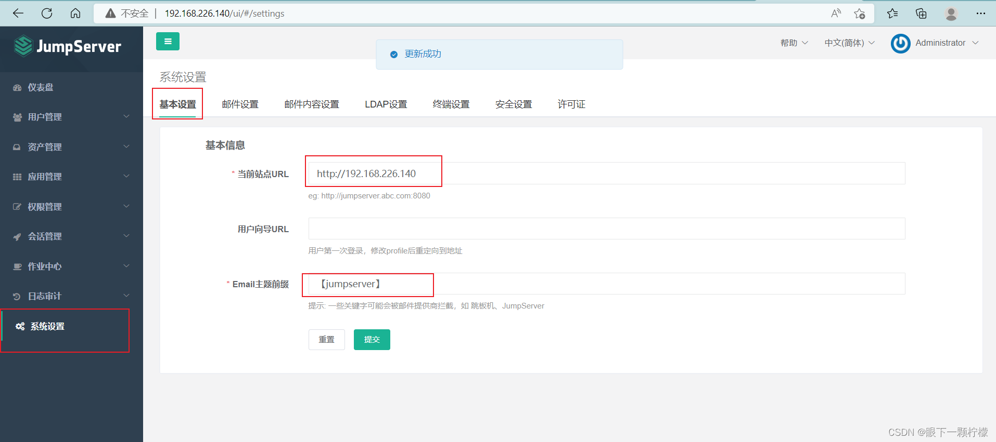Click into 用户向导URL input field
This screenshot has width=996, height=442.
607,229
